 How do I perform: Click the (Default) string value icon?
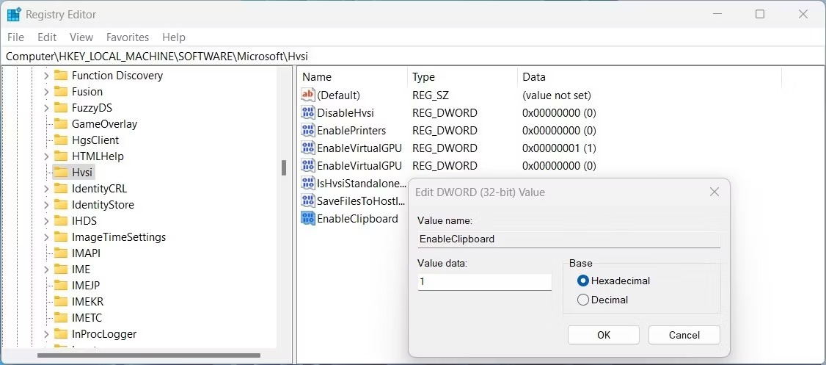pos(307,95)
